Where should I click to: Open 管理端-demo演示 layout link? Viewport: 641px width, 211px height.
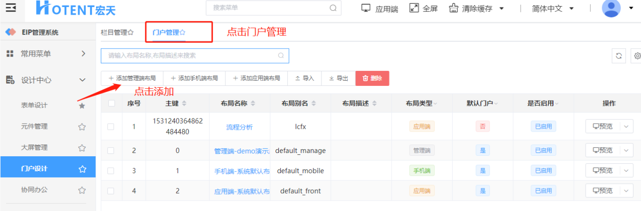pos(242,151)
